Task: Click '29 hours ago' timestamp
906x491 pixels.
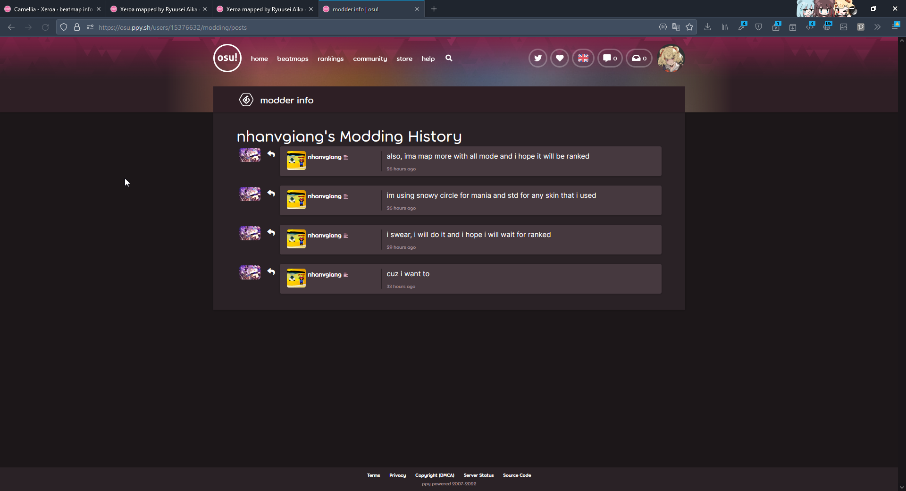Action: pyautogui.click(x=401, y=247)
